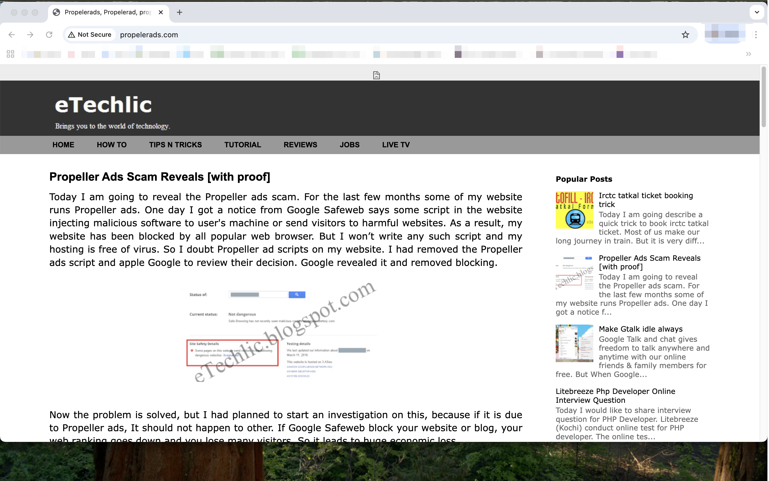The width and height of the screenshot is (769, 481).
Task: Open Make Gtalk idle always post
Action: click(x=640, y=329)
